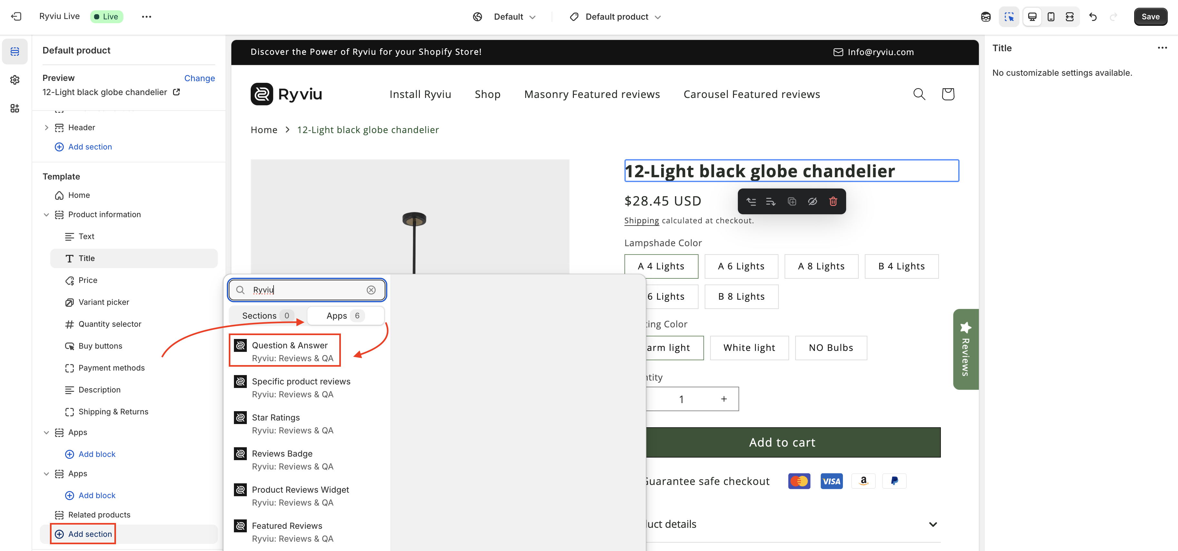Click the Ryviu logo in header
The image size is (1178, 551).
tap(286, 94)
